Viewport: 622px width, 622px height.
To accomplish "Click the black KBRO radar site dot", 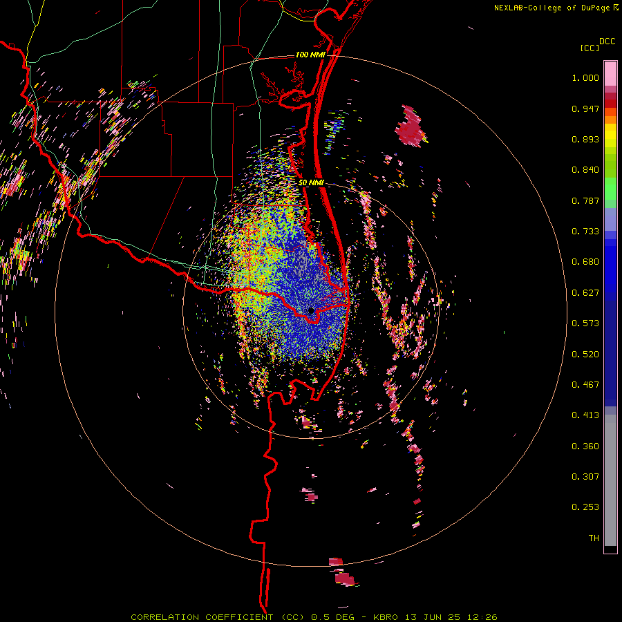I will tap(312, 311).
